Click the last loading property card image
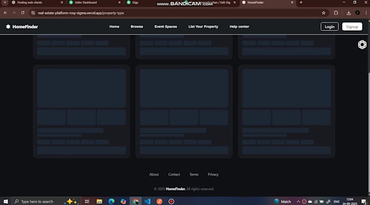Screen dimensions: 370x205 286,88
